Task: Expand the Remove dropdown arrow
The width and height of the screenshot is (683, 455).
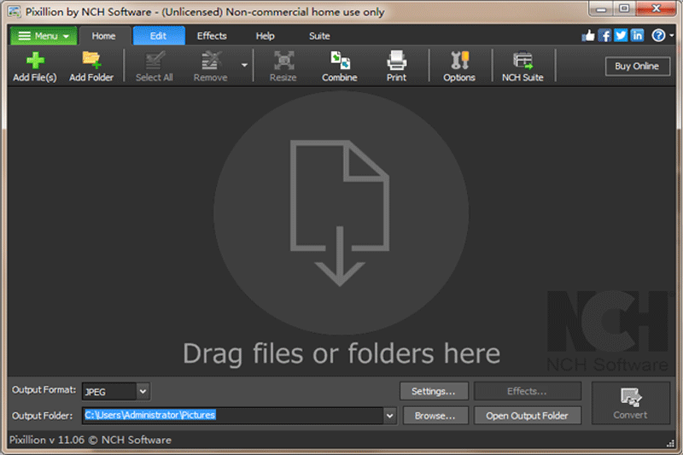Action: (x=244, y=66)
